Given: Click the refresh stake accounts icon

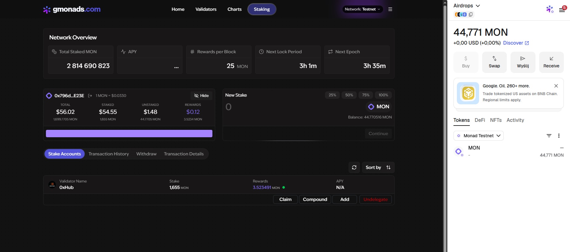Looking at the screenshot, I should coord(354,167).
